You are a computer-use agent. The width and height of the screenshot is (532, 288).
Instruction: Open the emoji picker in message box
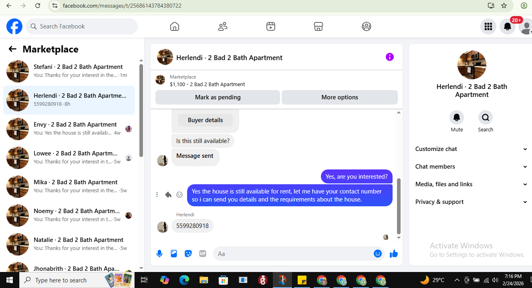tap(378, 254)
